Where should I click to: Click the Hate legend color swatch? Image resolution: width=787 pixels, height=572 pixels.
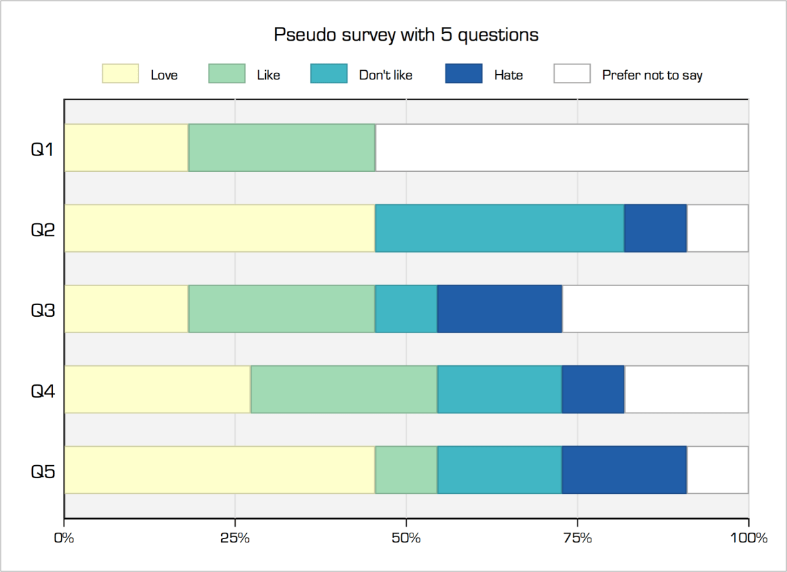[x=464, y=74]
